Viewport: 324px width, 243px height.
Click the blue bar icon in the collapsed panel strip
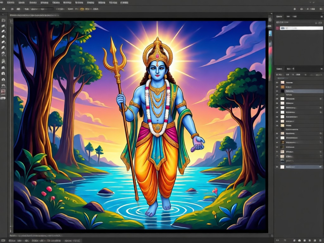click(x=270, y=34)
